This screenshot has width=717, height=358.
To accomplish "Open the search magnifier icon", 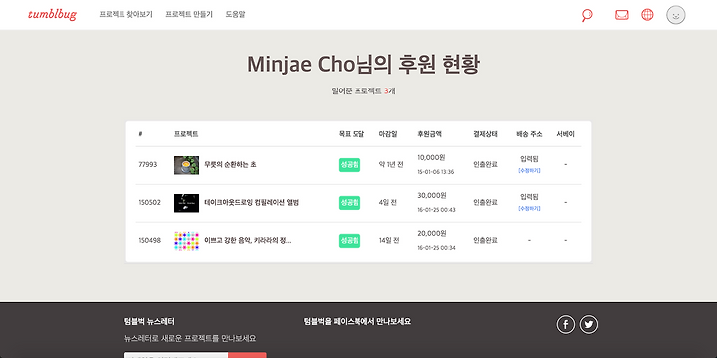I will [587, 15].
